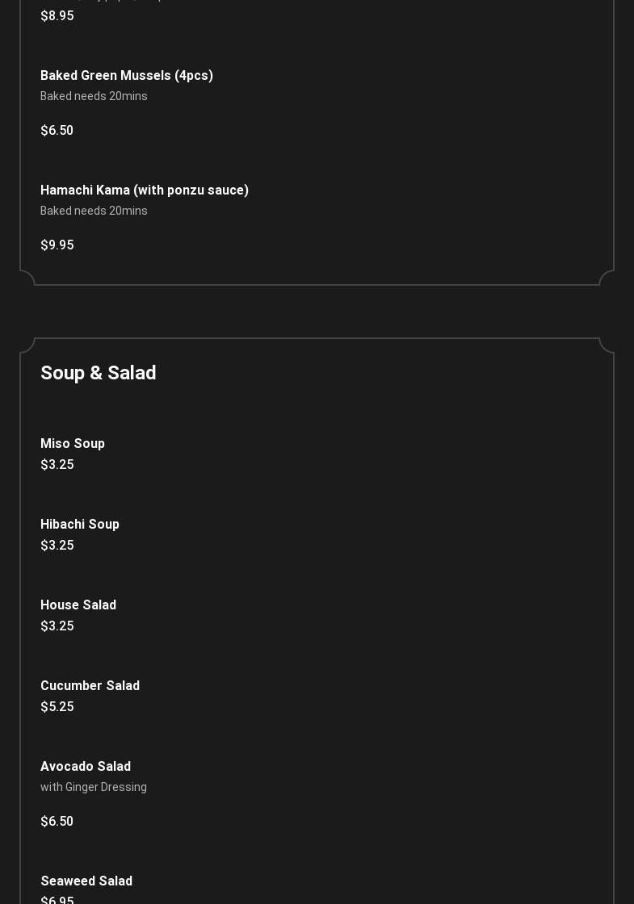Click the 'with Ginger Dressing' description text
This screenshot has width=634, height=904.
click(94, 787)
